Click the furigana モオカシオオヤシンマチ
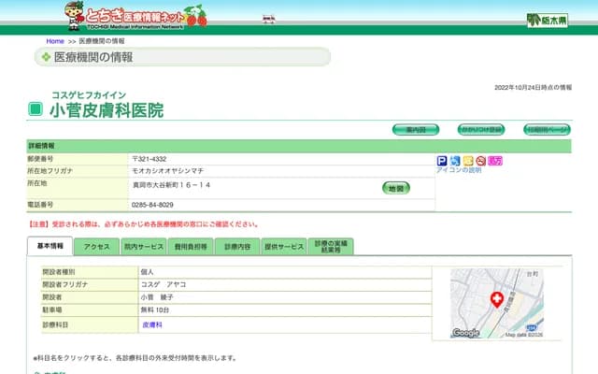The height and width of the screenshot is (374, 598). pyautogui.click(x=168, y=171)
